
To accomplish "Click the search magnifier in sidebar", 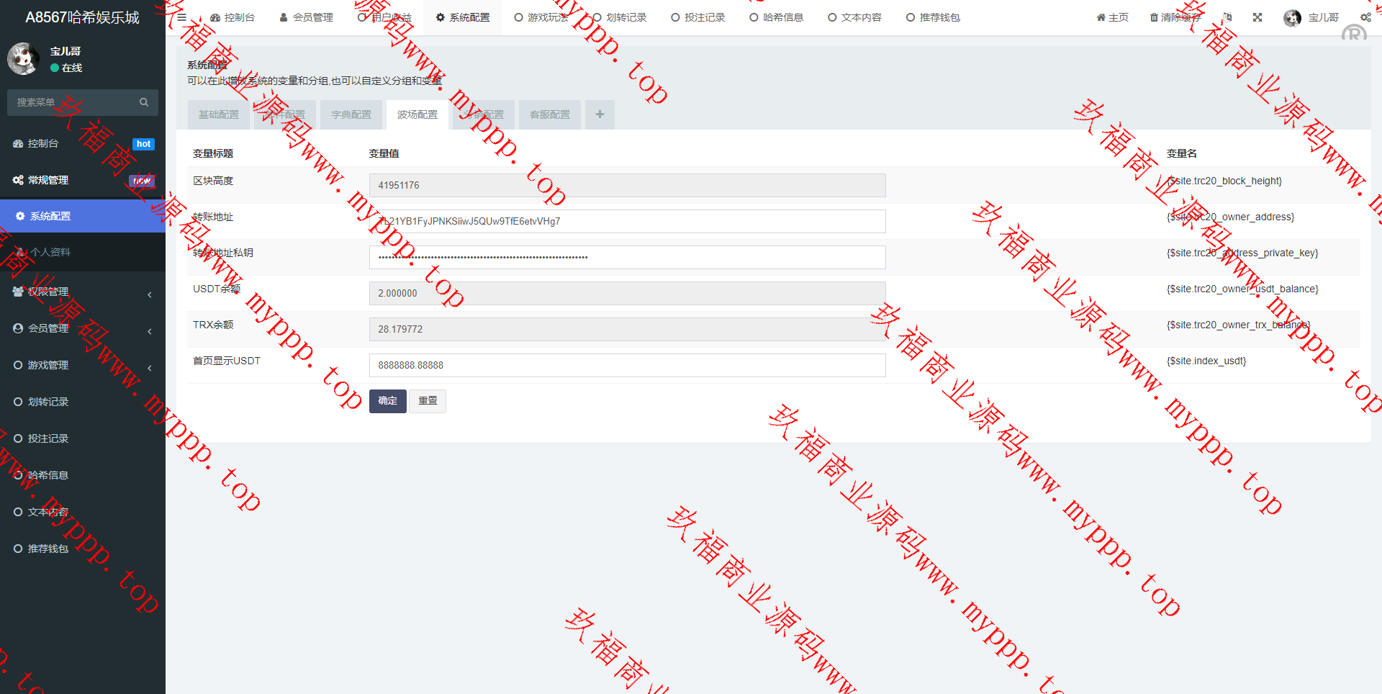I will [144, 102].
